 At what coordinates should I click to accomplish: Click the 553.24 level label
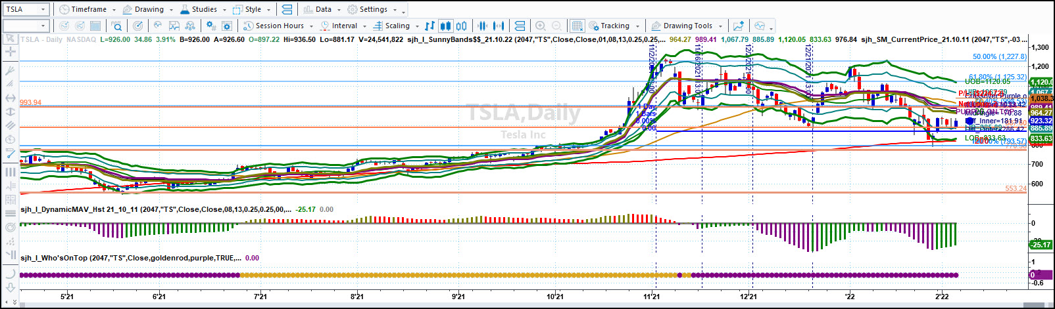1016,188
